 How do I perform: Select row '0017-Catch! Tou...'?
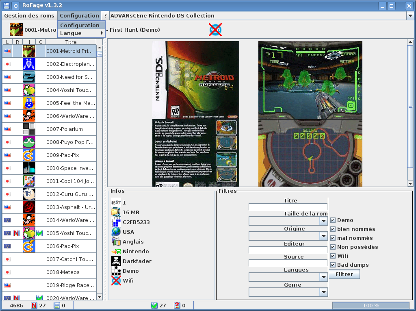(49, 259)
